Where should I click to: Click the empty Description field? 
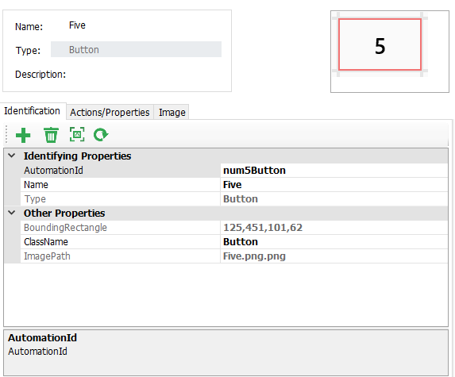pyautogui.click(x=145, y=75)
